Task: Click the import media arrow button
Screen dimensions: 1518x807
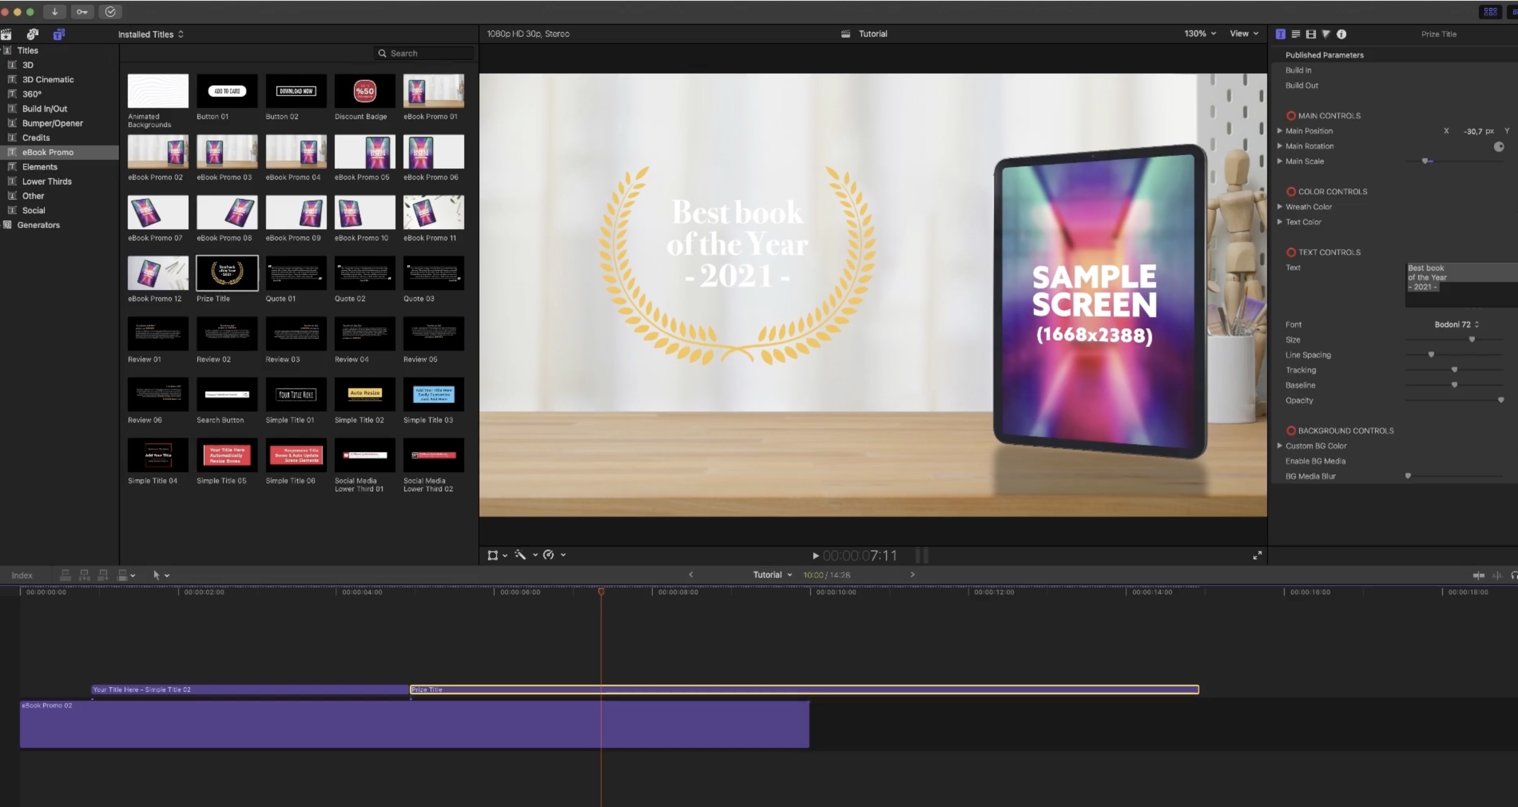Action: pos(54,12)
